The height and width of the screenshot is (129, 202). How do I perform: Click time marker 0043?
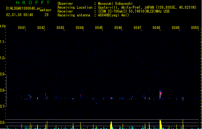[x=60, y=28]
